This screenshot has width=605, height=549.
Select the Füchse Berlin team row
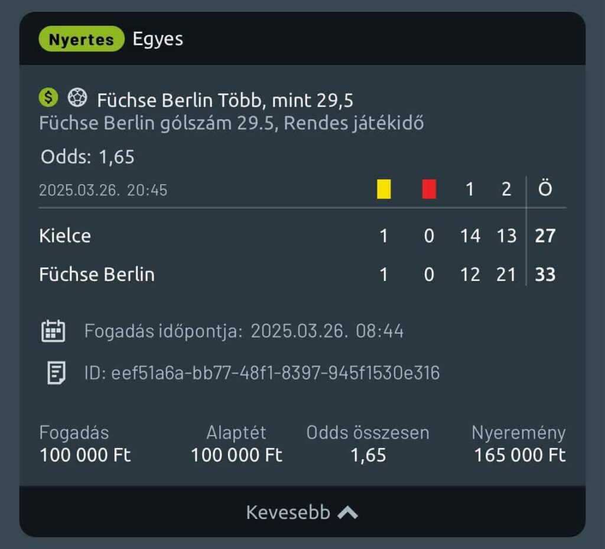tap(302, 274)
